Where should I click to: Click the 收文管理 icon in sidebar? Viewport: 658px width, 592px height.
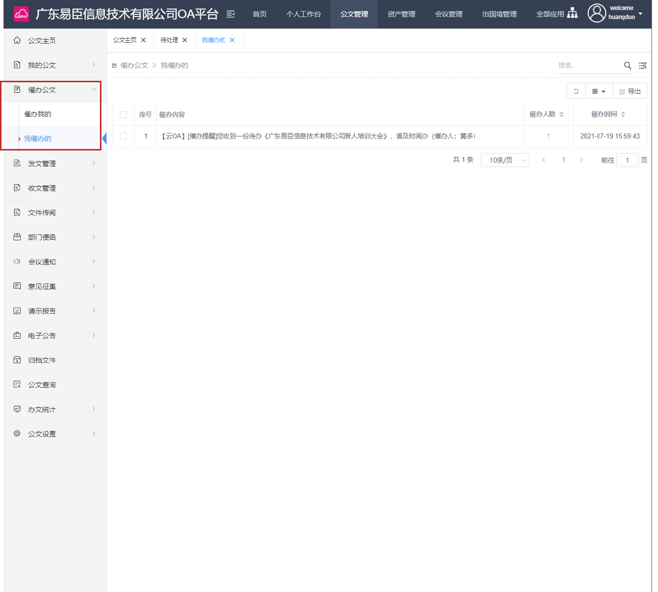(x=17, y=188)
